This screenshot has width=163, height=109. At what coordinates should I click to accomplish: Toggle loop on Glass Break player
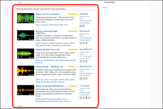pyautogui.click(x=21, y=75)
